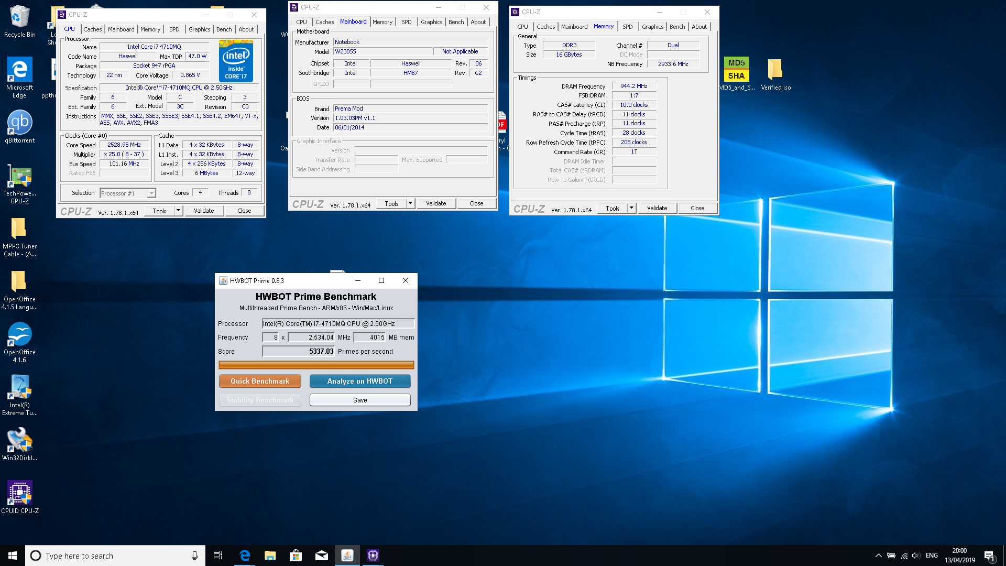Open the network icon in the system tray

pos(904,556)
